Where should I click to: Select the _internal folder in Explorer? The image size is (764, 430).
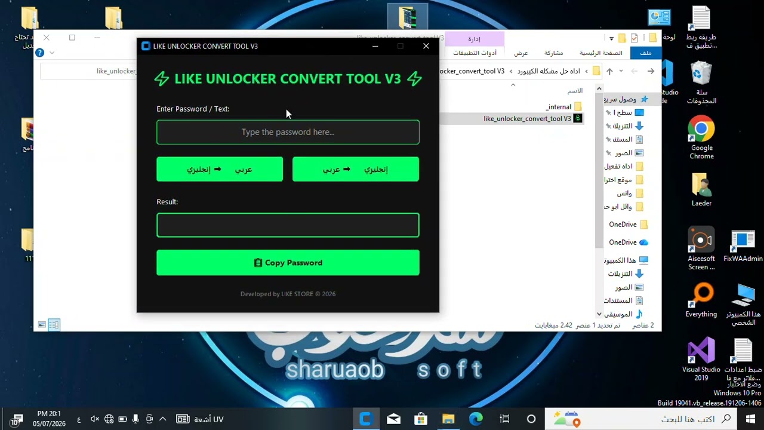[563, 107]
